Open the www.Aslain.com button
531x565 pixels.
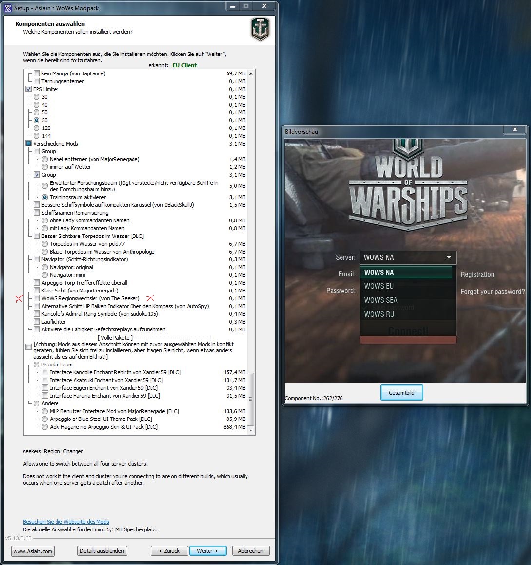(33, 551)
